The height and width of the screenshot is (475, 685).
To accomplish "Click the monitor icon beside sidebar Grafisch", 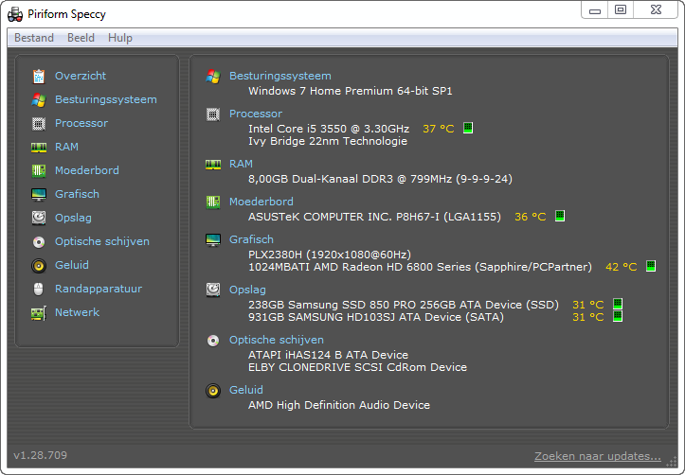I will (x=39, y=195).
